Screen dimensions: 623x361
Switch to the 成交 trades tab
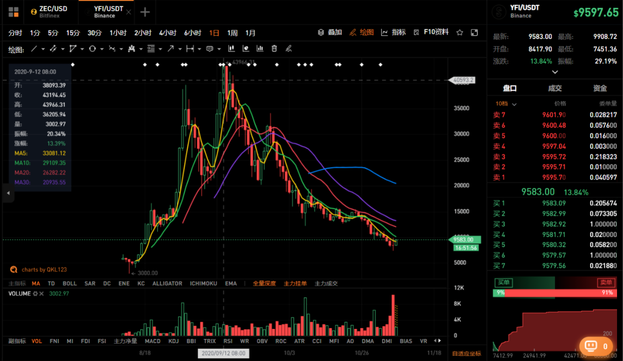click(555, 88)
